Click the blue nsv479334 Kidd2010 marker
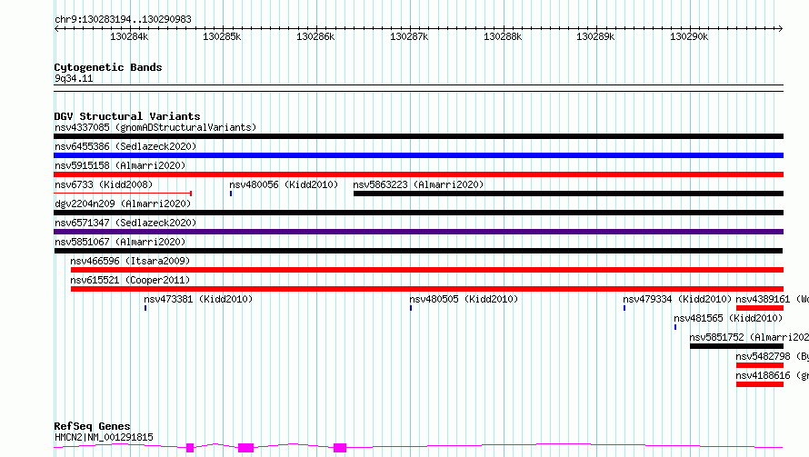 tap(624, 308)
